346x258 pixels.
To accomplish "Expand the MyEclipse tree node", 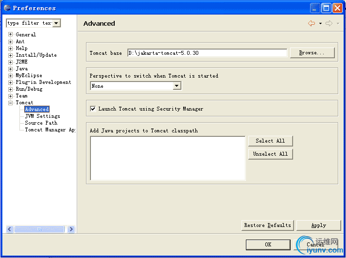I will click(x=10, y=76).
